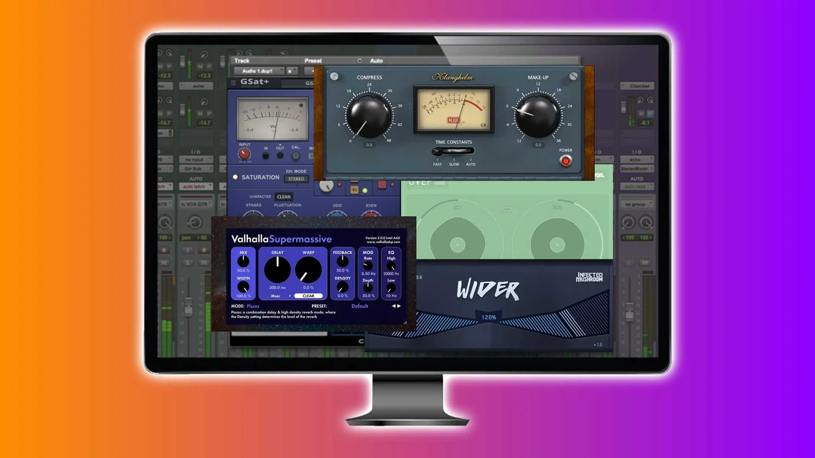Toggle the SATURATION lamp on GSat+
The width and height of the screenshot is (815, 458).
click(235, 177)
